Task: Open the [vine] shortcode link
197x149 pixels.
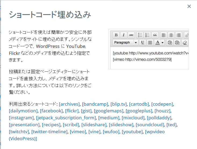Action: [x=94, y=132]
